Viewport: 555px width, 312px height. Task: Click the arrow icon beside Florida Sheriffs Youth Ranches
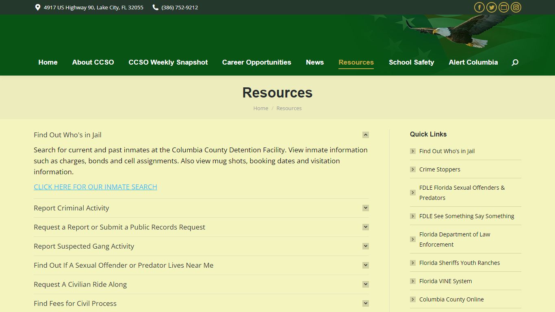tap(413, 263)
